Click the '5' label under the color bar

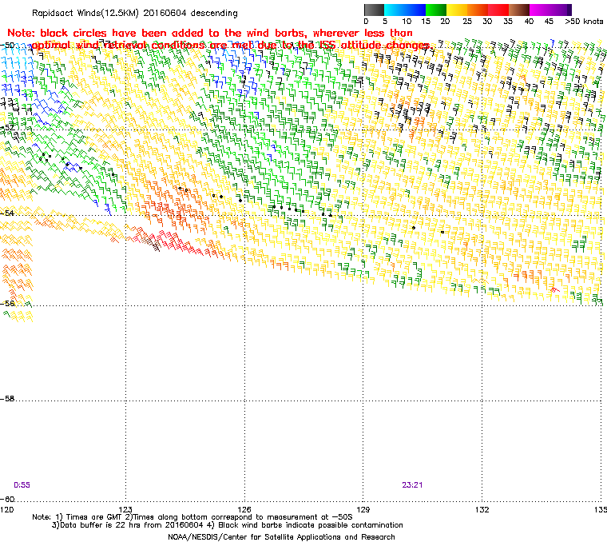pyautogui.click(x=385, y=22)
